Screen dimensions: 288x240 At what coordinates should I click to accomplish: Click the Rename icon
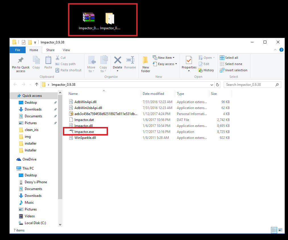[130, 60]
